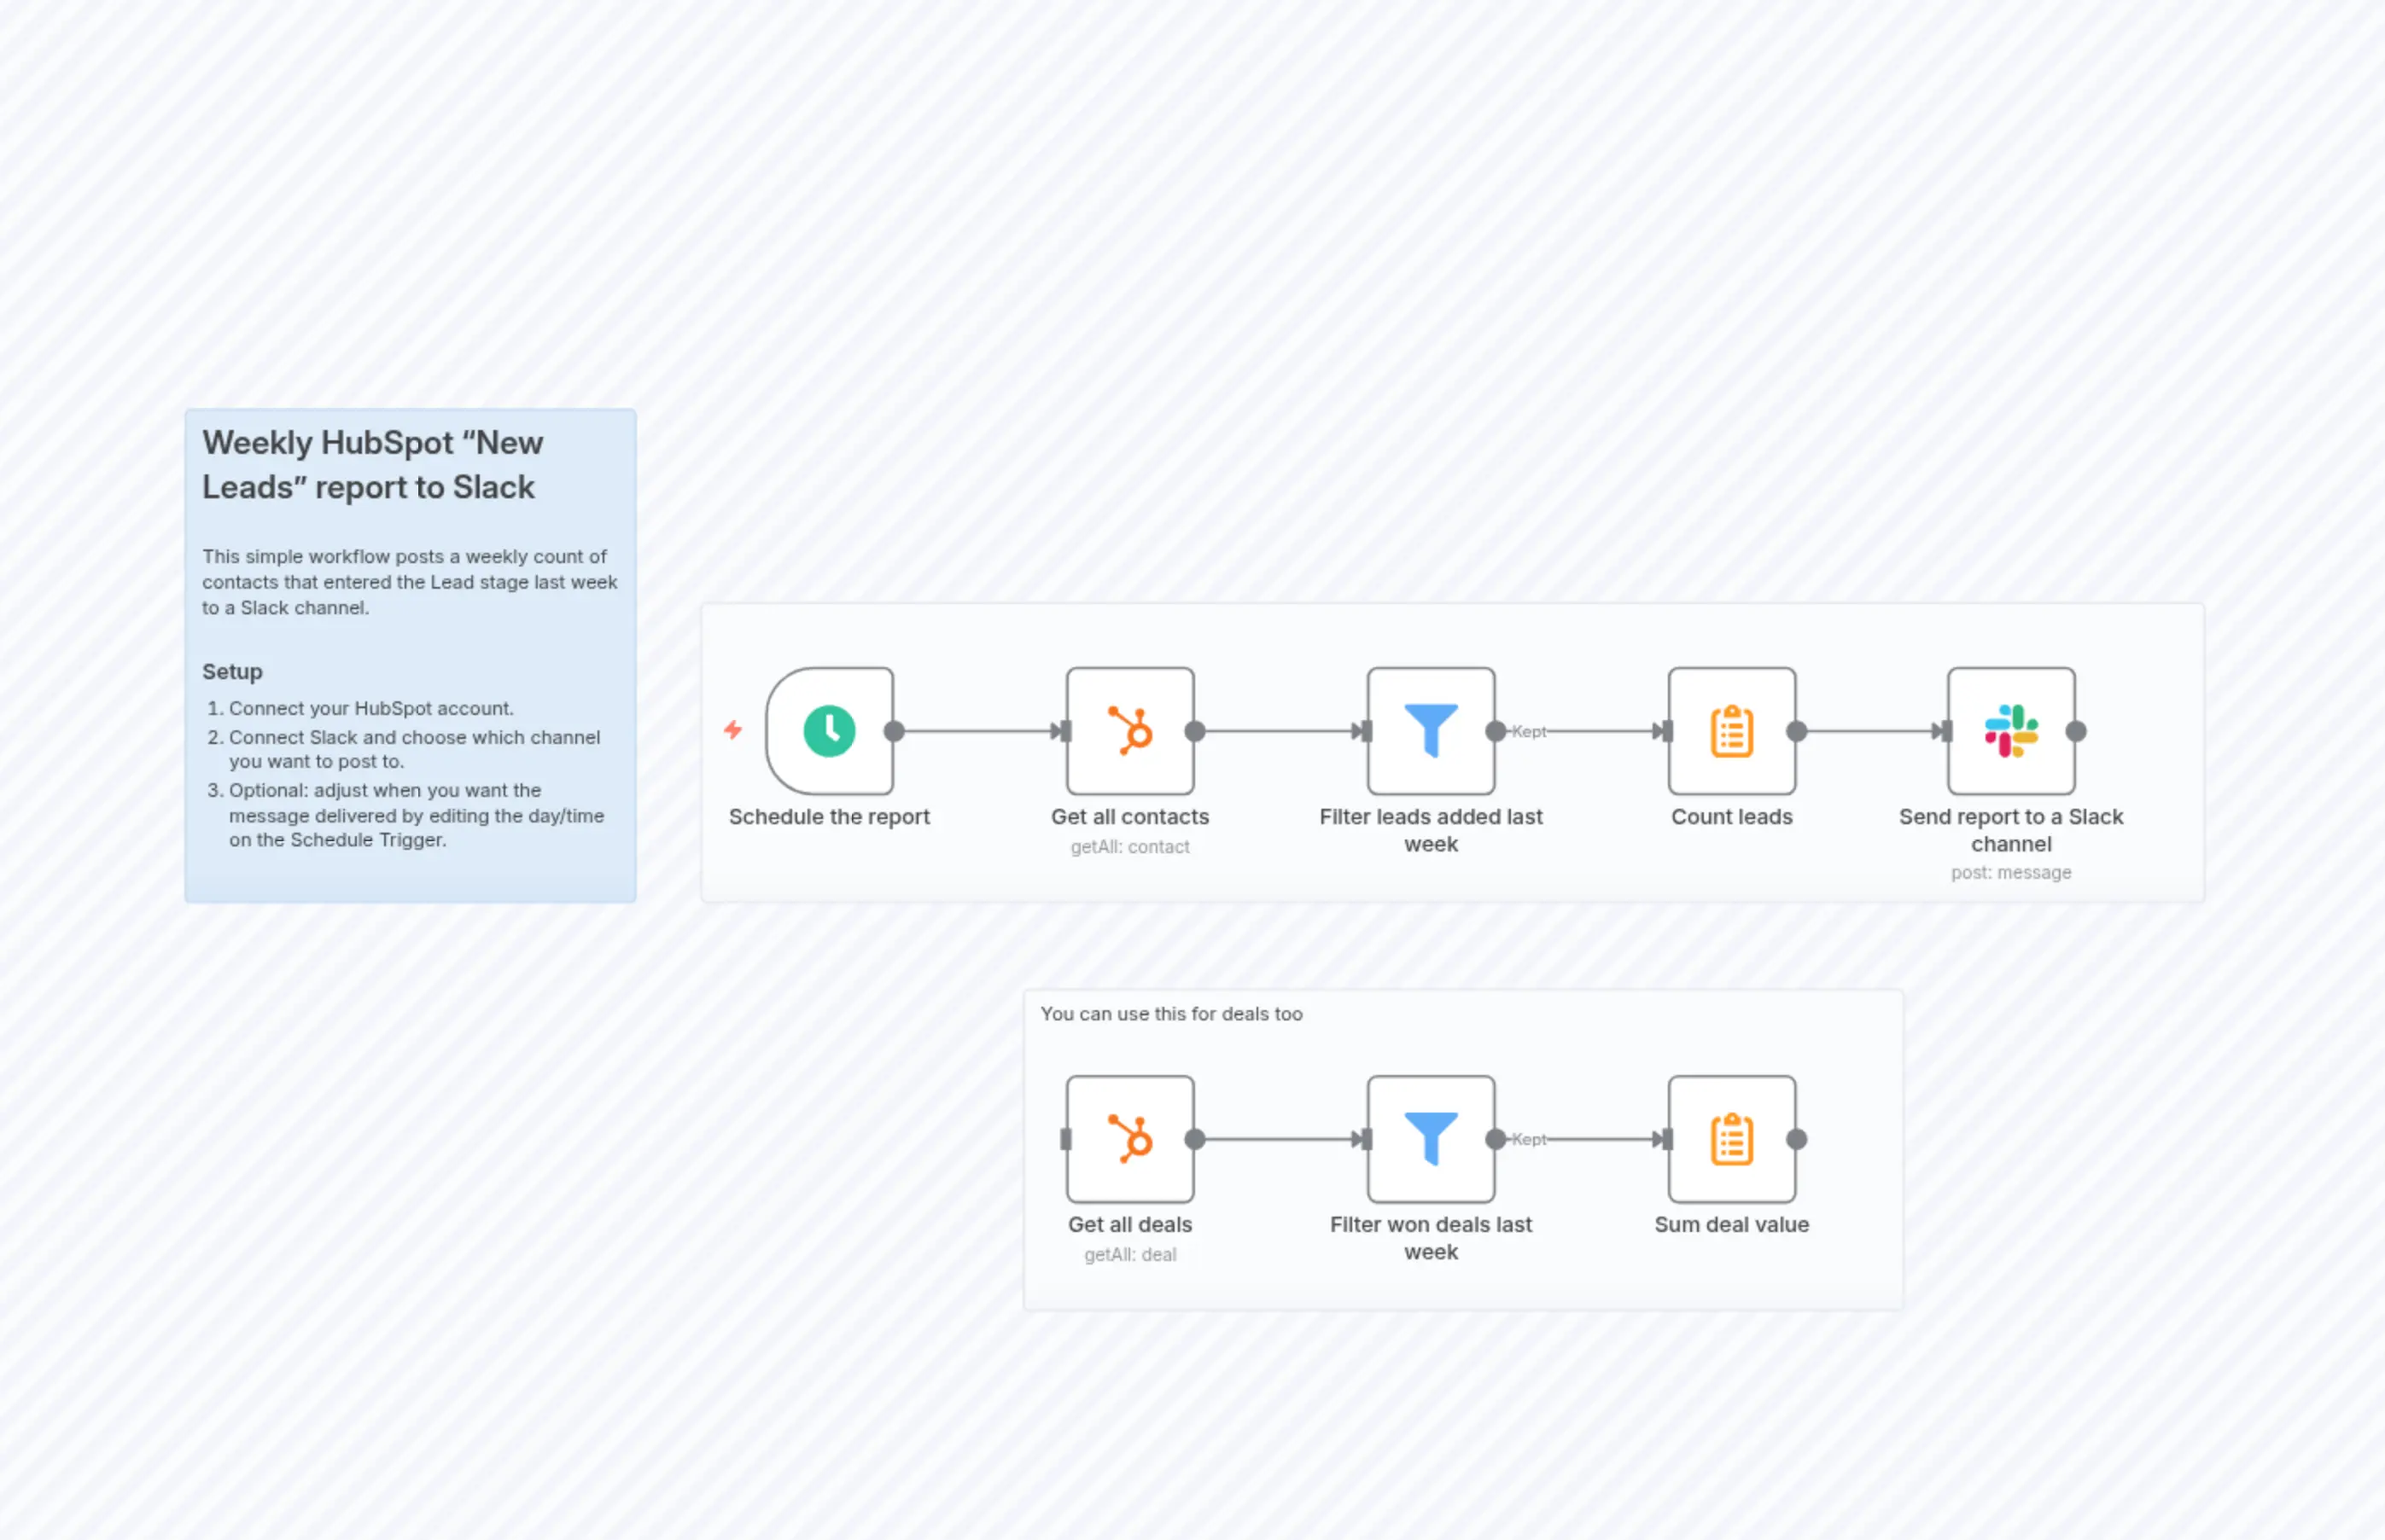This screenshot has height=1540, width=2385.
Task: Select the funnel icon on Filter won deals
Action: click(x=1431, y=1139)
